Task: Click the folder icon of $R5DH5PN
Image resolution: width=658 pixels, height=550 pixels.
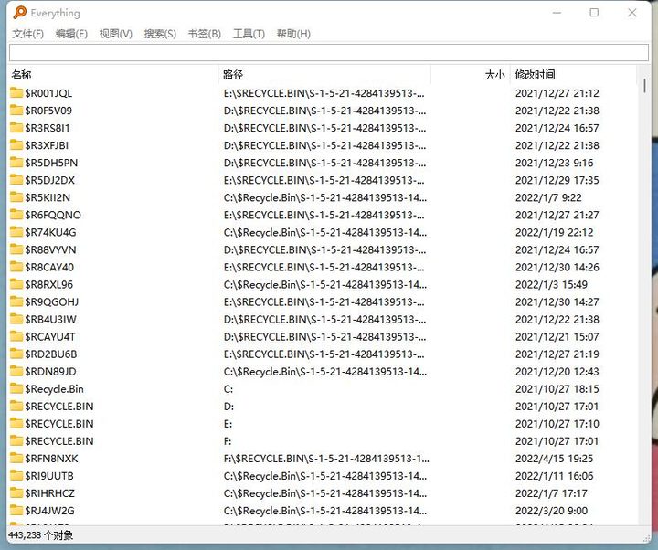Action: [x=16, y=163]
